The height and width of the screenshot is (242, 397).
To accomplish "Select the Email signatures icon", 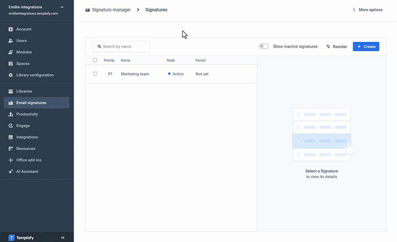I will pyautogui.click(x=11, y=103).
